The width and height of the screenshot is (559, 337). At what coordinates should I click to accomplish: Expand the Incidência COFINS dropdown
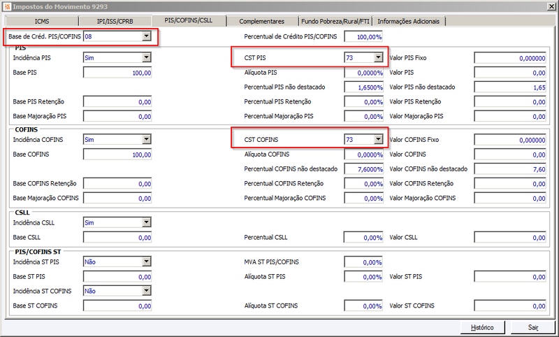tap(147, 139)
